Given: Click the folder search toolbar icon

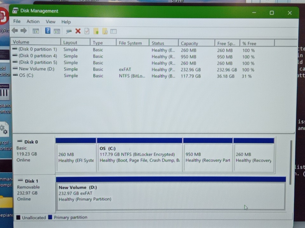Looking at the screenshot, I should pos(105,31).
